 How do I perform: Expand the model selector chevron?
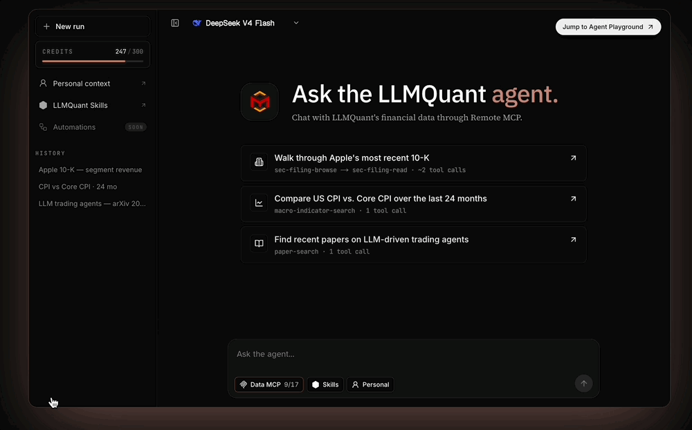click(x=296, y=23)
